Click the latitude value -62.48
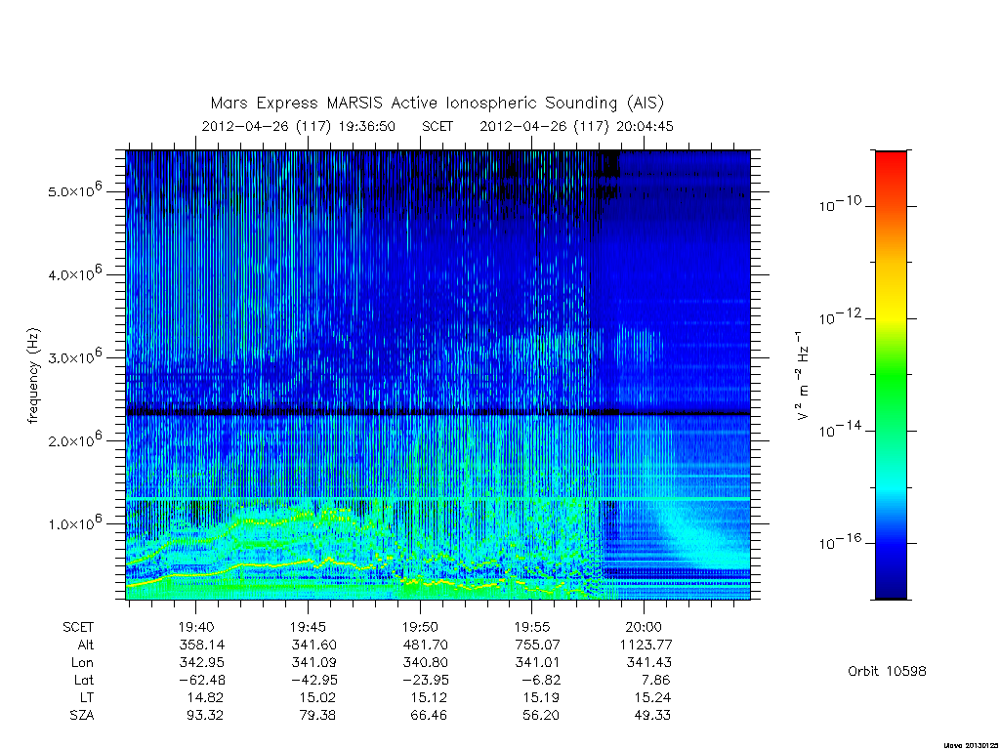 201,680
